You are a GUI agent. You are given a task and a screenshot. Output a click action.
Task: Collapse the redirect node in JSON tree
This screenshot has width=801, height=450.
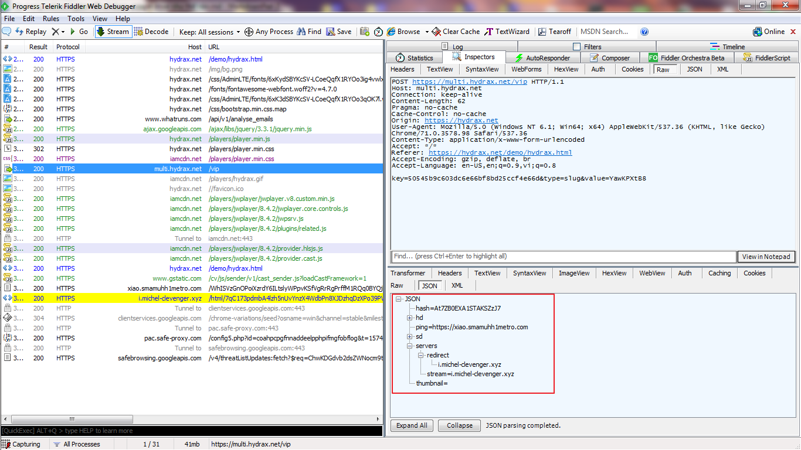(421, 355)
